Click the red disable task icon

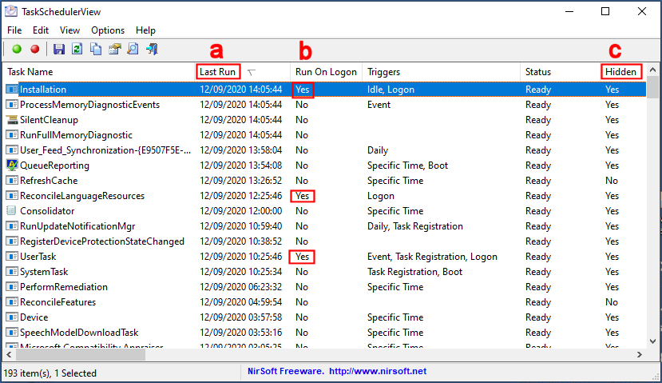(34, 50)
